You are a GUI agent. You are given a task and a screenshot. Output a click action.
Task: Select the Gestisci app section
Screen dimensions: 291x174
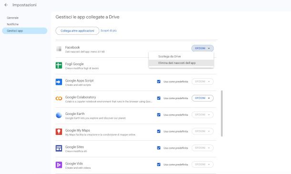25,31
